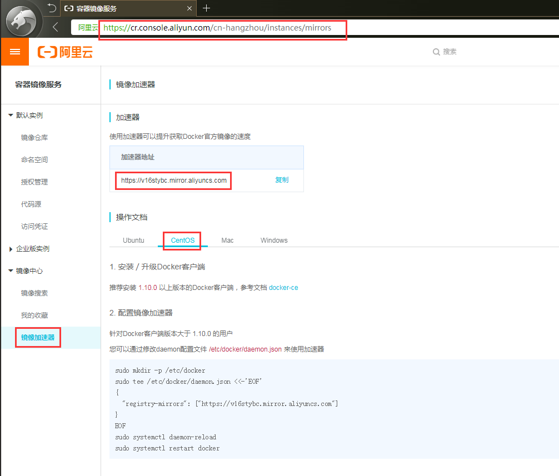Screen dimensions: 559x476
Task: Click the 复制 copy button
Action: click(x=281, y=180)
